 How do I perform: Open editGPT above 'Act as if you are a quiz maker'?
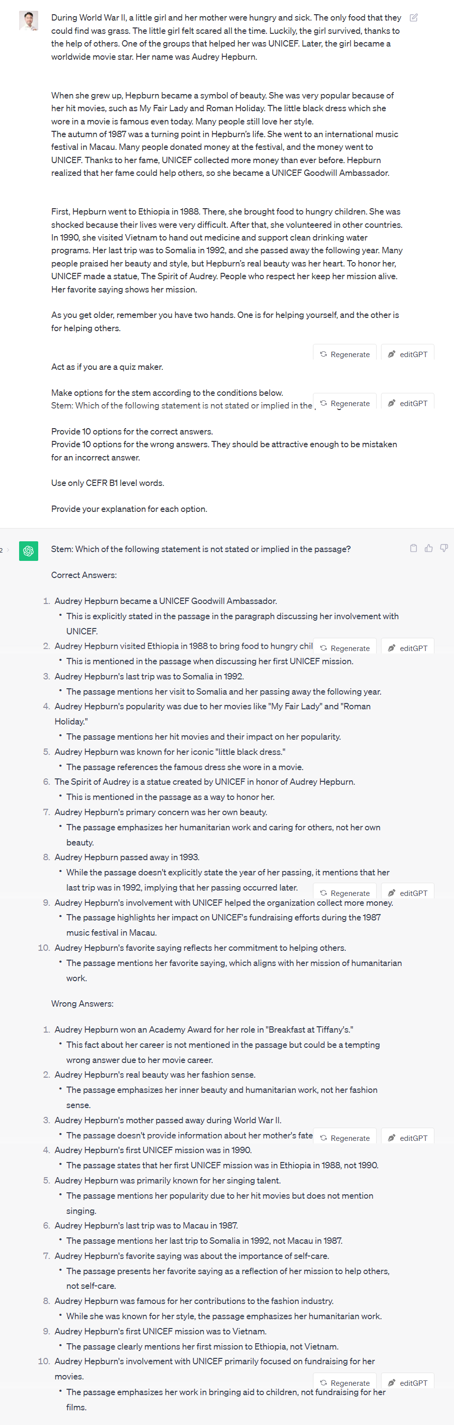point(407,354)
